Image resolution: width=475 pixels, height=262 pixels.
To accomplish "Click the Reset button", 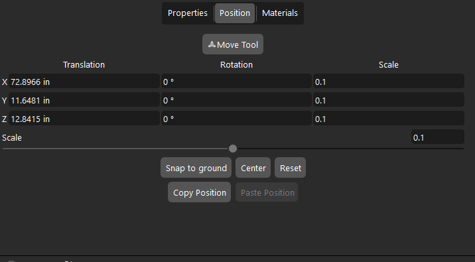I will coord(290,168).
